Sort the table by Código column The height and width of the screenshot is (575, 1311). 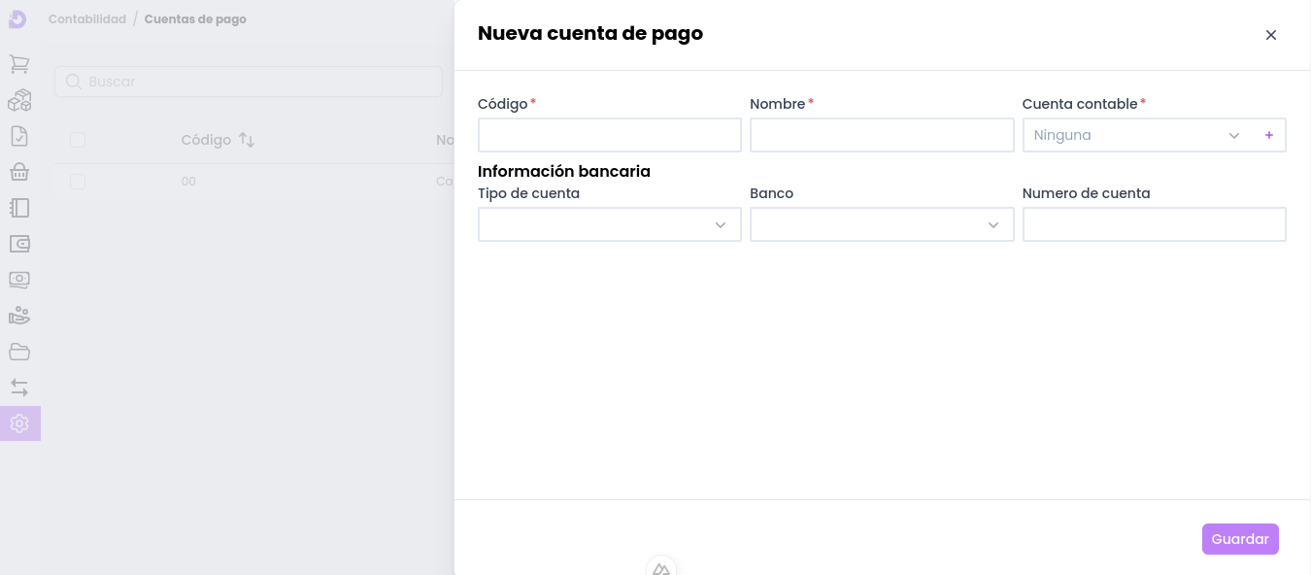tap(247, 140)
